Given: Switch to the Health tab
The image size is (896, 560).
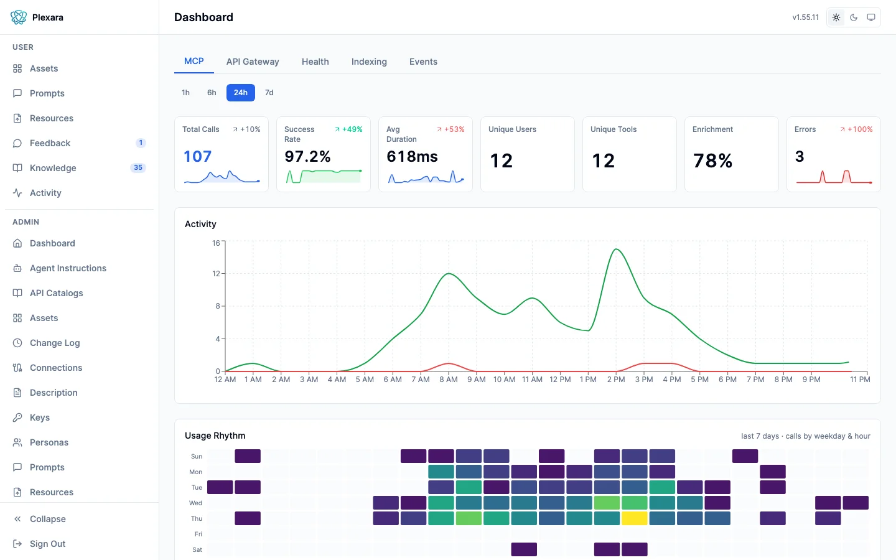Looking at the screenshot, I should [315, 62].
